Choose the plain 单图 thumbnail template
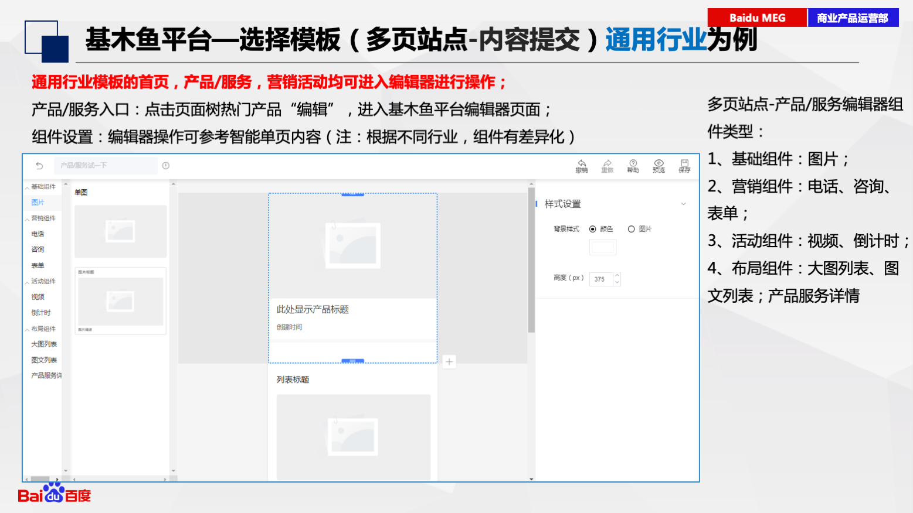The image size is (913, 513). [x=120, y=231]
